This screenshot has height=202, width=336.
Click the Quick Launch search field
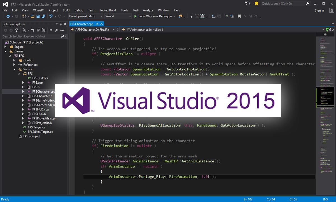pos(286,3)
